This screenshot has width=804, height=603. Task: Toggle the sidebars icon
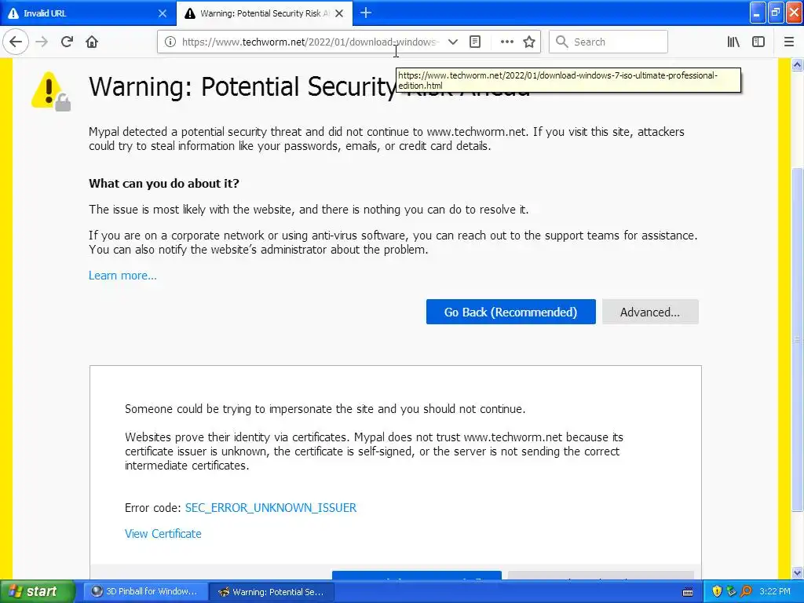click(758, 42)
